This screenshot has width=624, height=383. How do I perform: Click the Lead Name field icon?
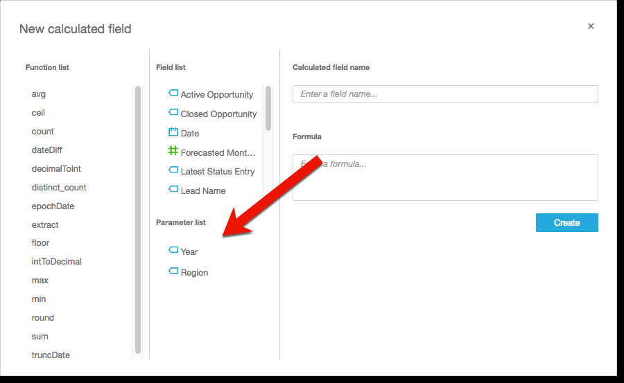click(x=173, y=190)
